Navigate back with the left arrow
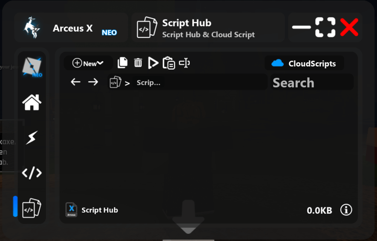The width and height of the screenshot is (377, 241). point(76,82)
